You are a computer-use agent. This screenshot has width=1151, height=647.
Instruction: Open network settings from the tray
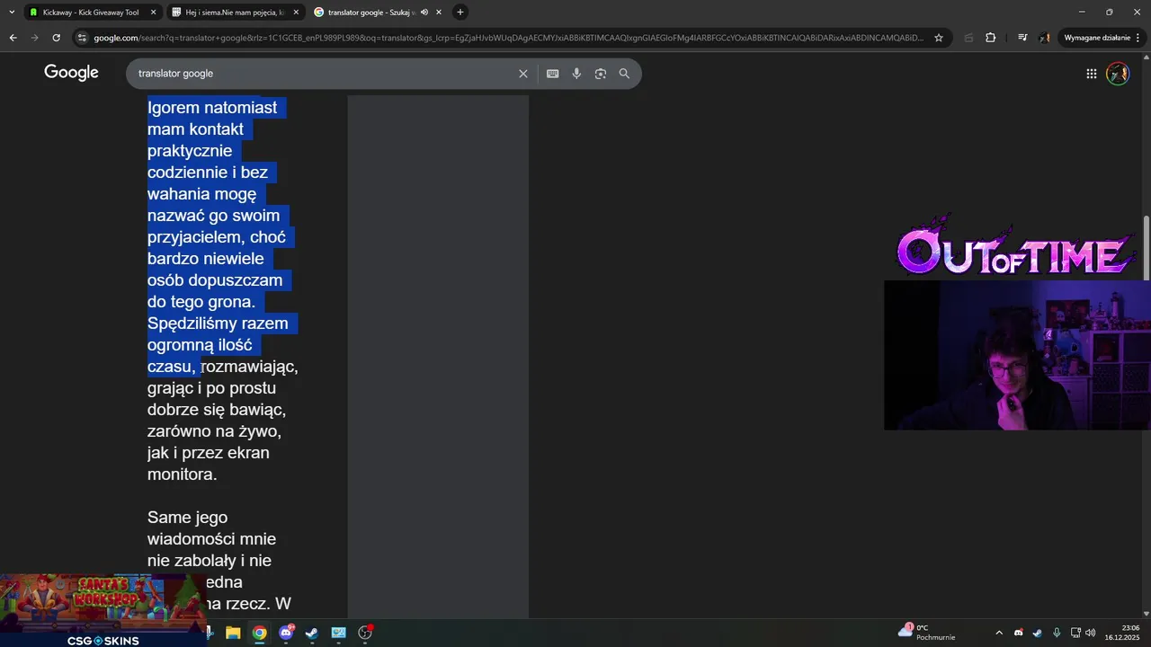tap(1075, 633)
